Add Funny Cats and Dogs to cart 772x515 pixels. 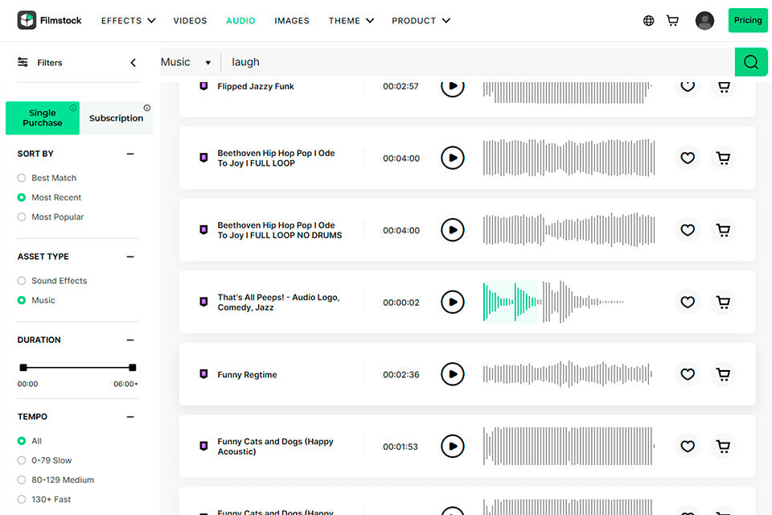tap(724, 446)
